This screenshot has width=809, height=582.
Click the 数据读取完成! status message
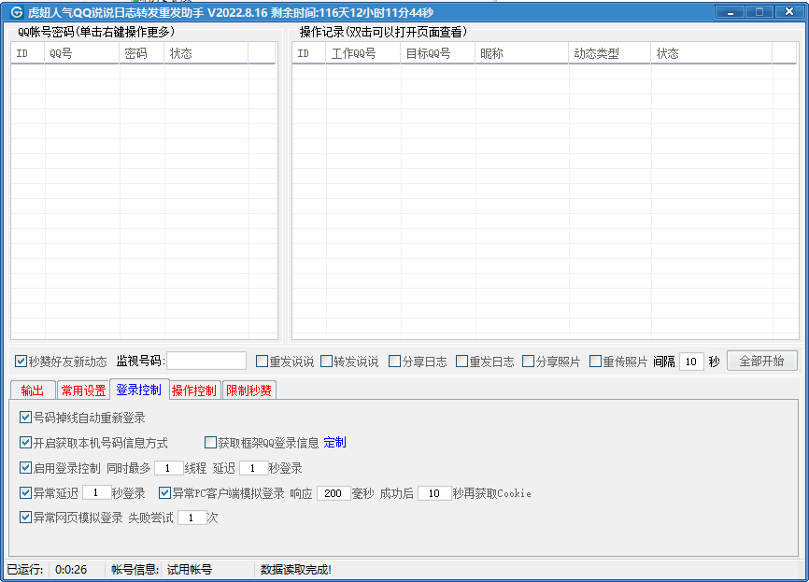tap(295, 570)
